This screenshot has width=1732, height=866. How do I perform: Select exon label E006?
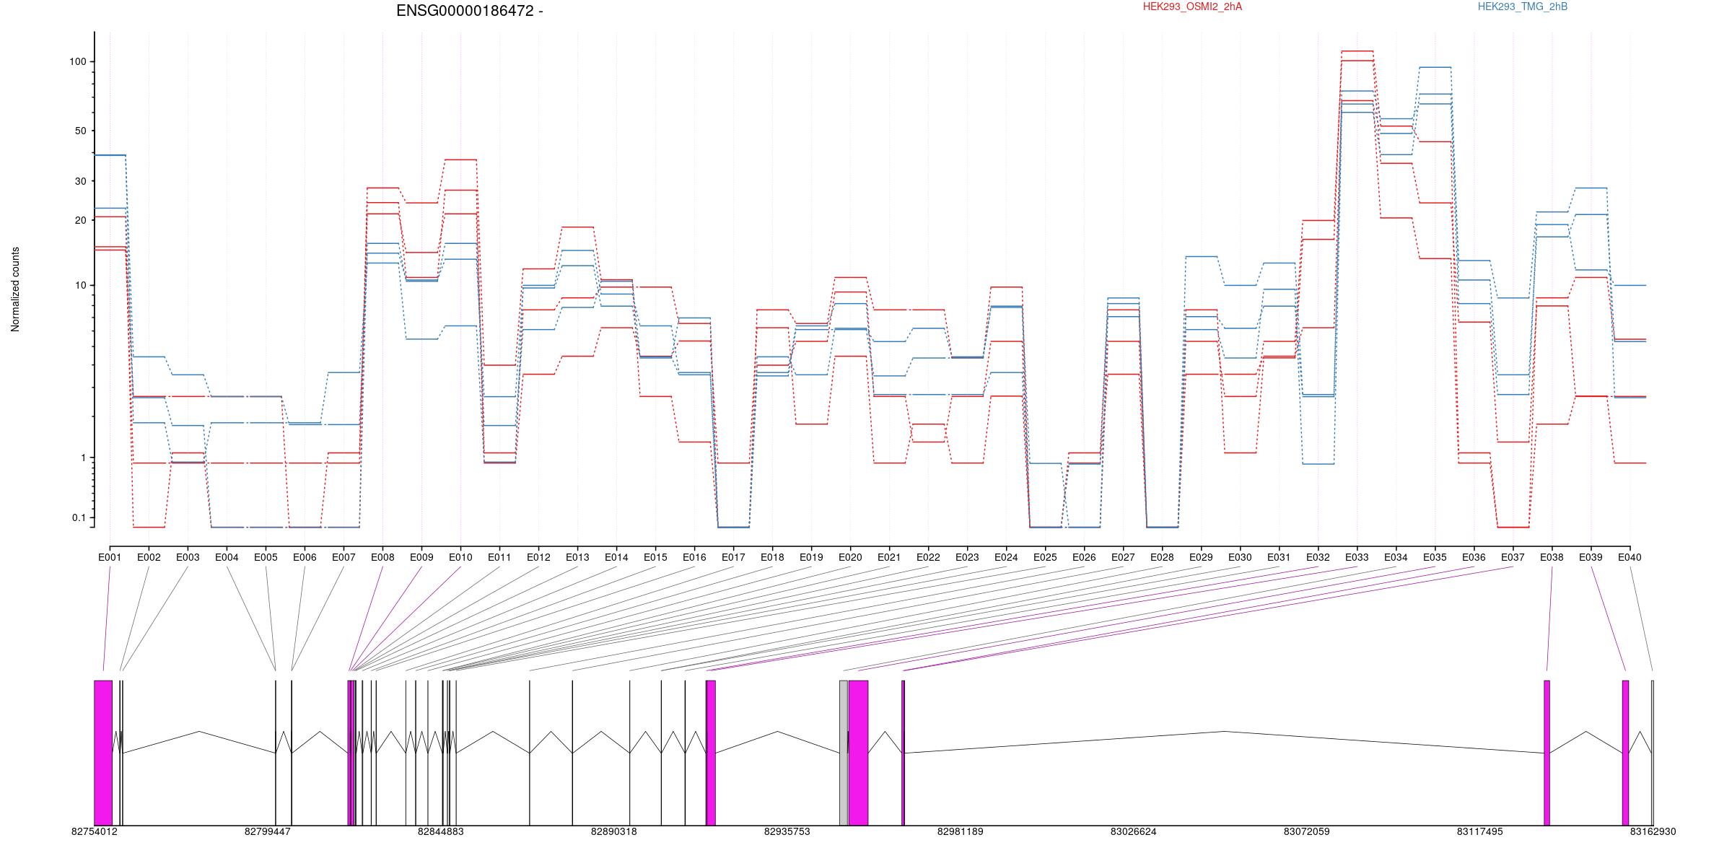click(305, 557)
